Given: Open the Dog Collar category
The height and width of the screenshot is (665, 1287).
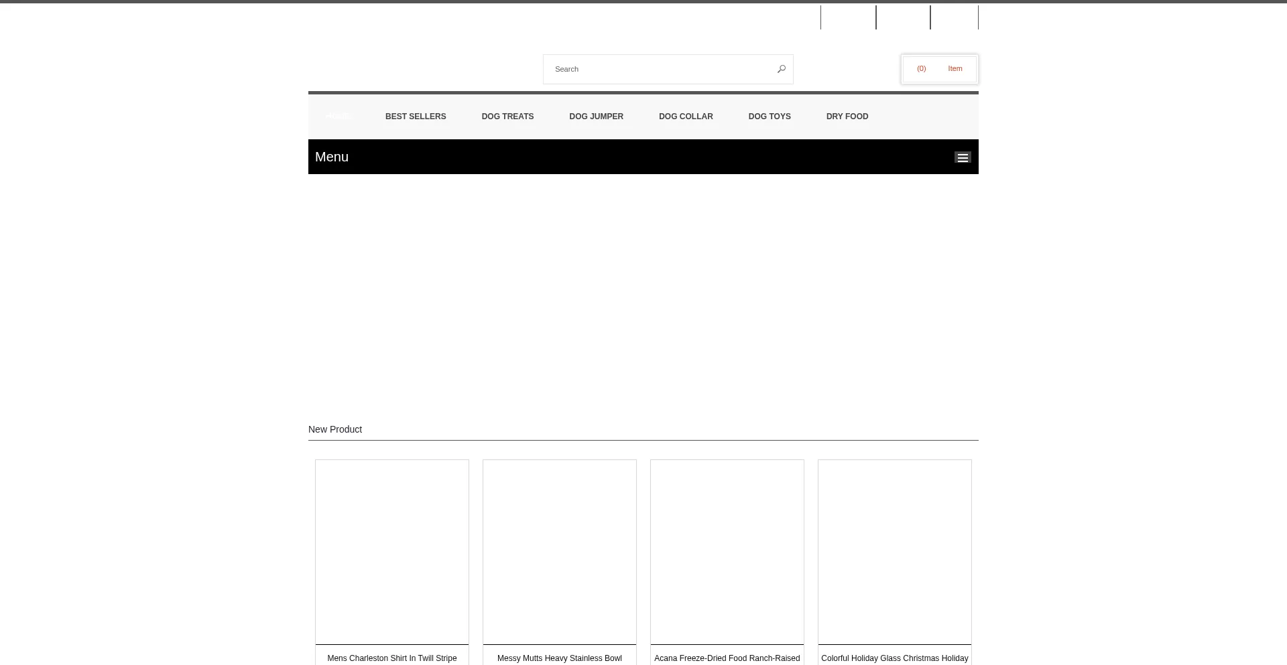Looking at the screenshot, I should 686,117.
